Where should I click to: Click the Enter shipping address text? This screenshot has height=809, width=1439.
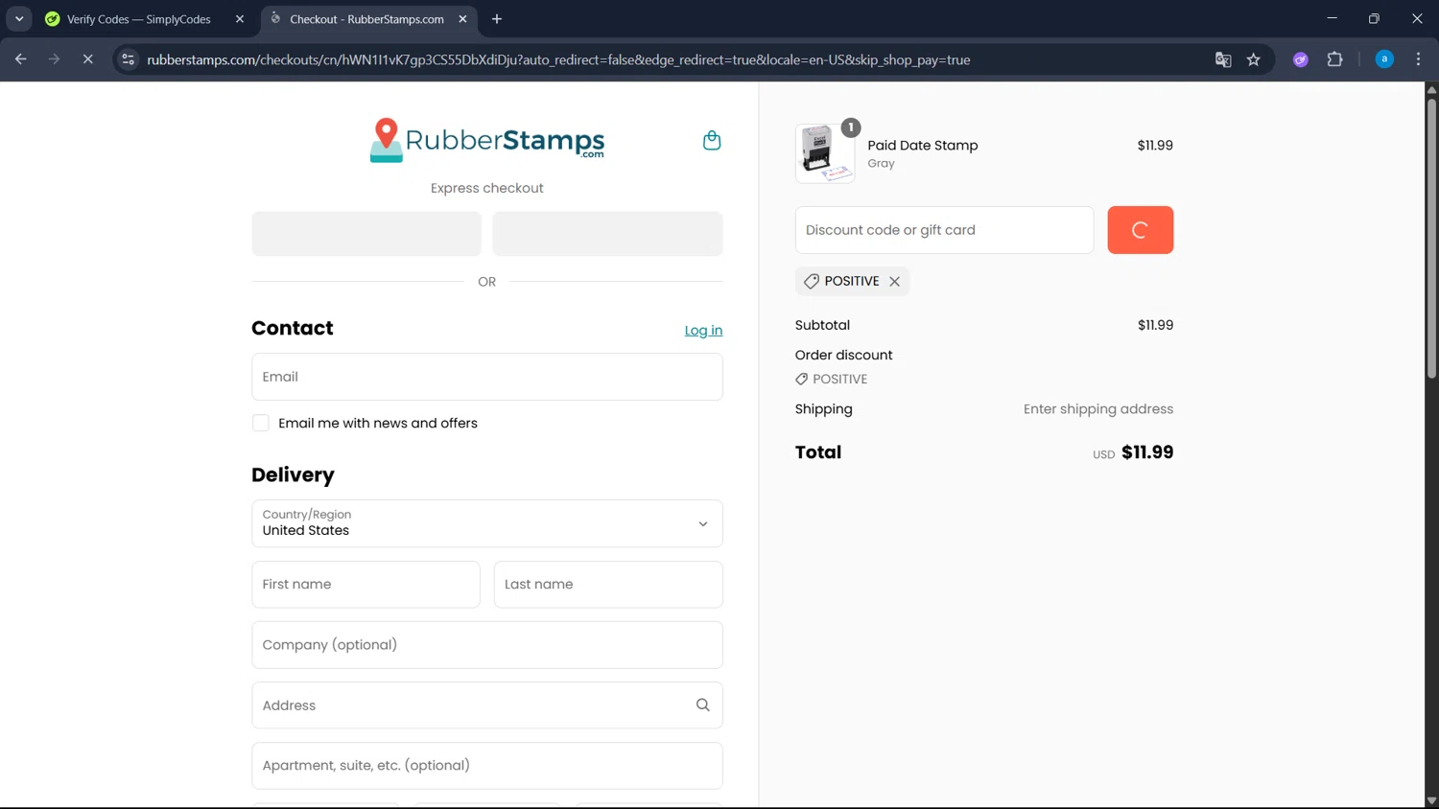[1098, 409]
